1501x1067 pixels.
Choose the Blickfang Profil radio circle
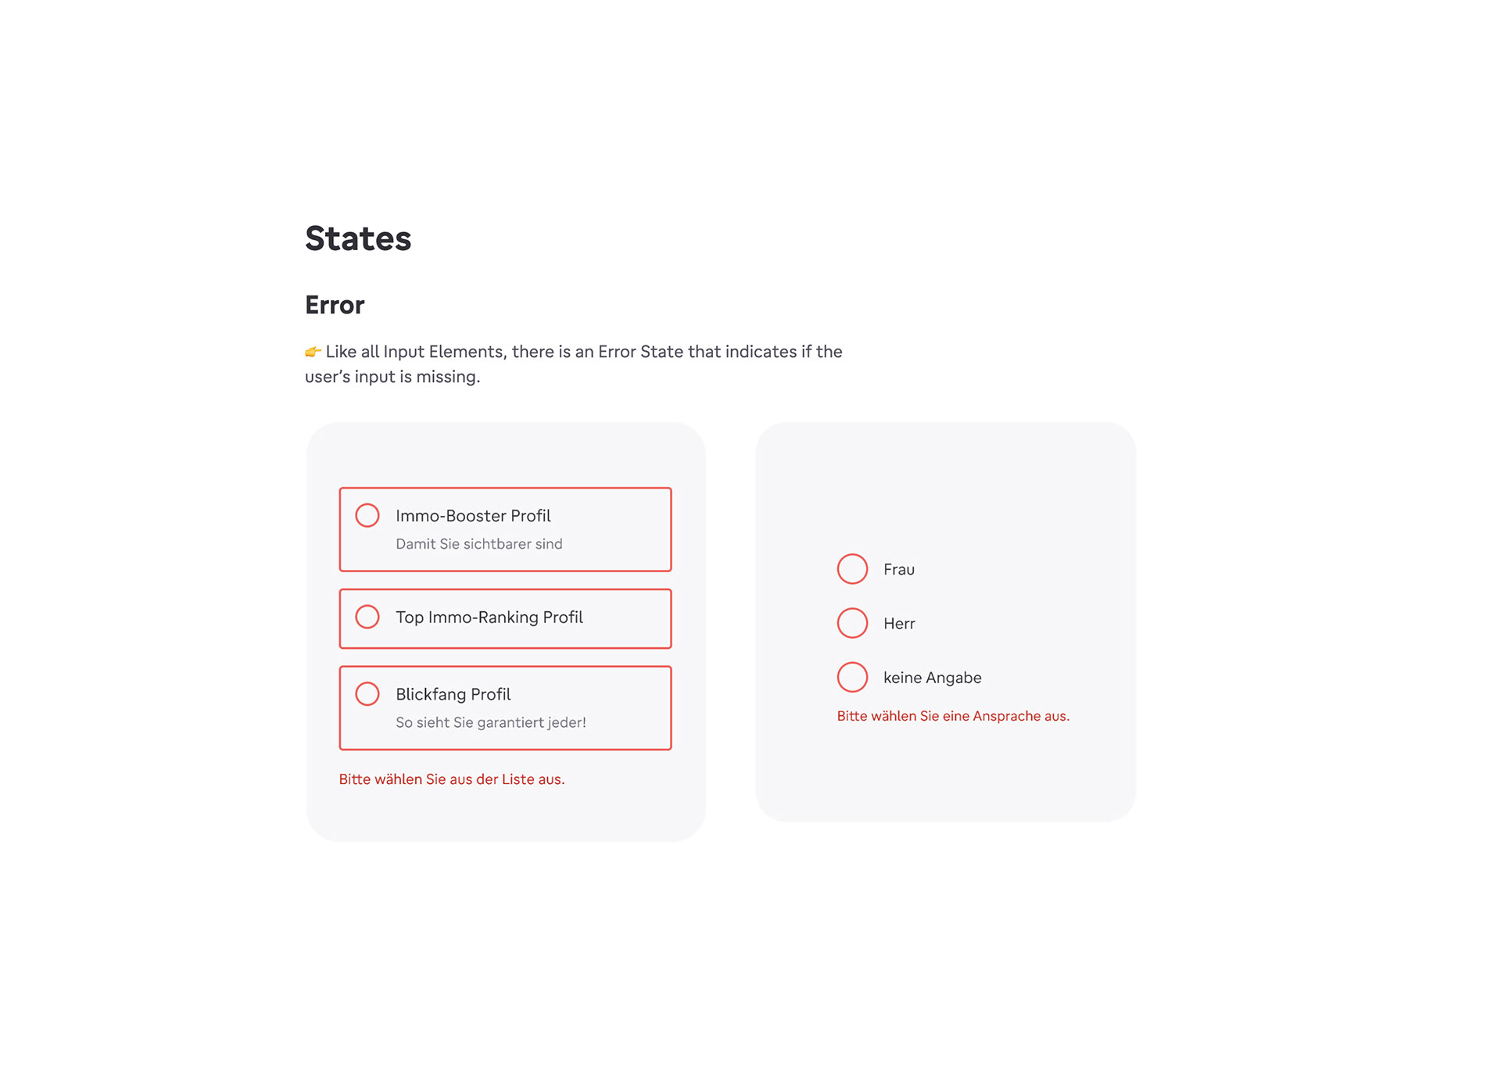point(367,693)
